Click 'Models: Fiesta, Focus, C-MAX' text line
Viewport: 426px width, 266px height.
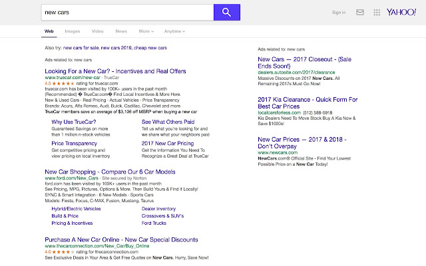coord(99,201)
